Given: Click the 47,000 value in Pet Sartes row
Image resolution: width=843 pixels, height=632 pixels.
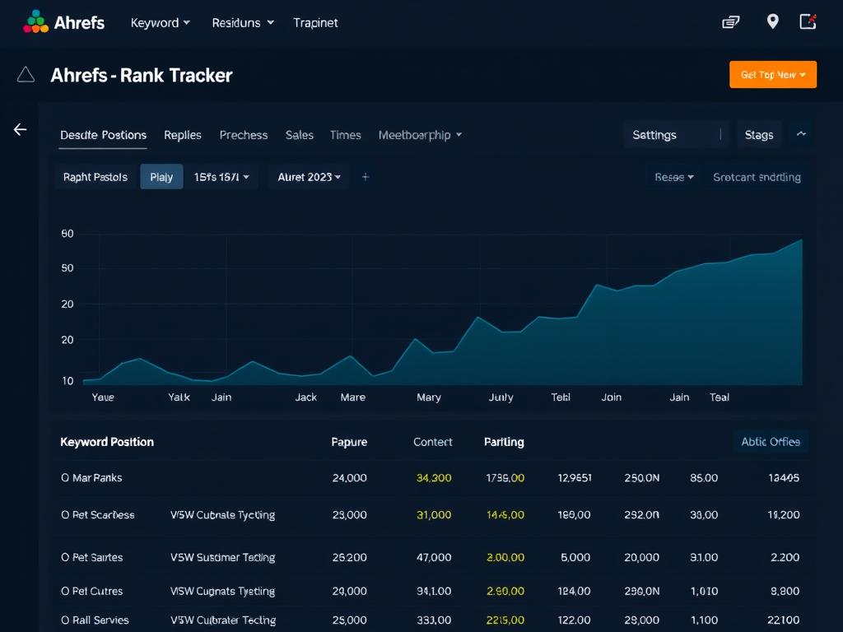Looking at the screenshot, I should (x=434, y=557).
